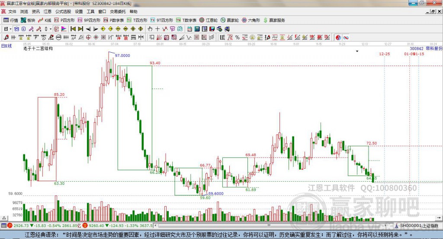The width and height of the screenshot is (443, 239).
Task: Click the 97.0000 high price label
Action: point(122,56)
